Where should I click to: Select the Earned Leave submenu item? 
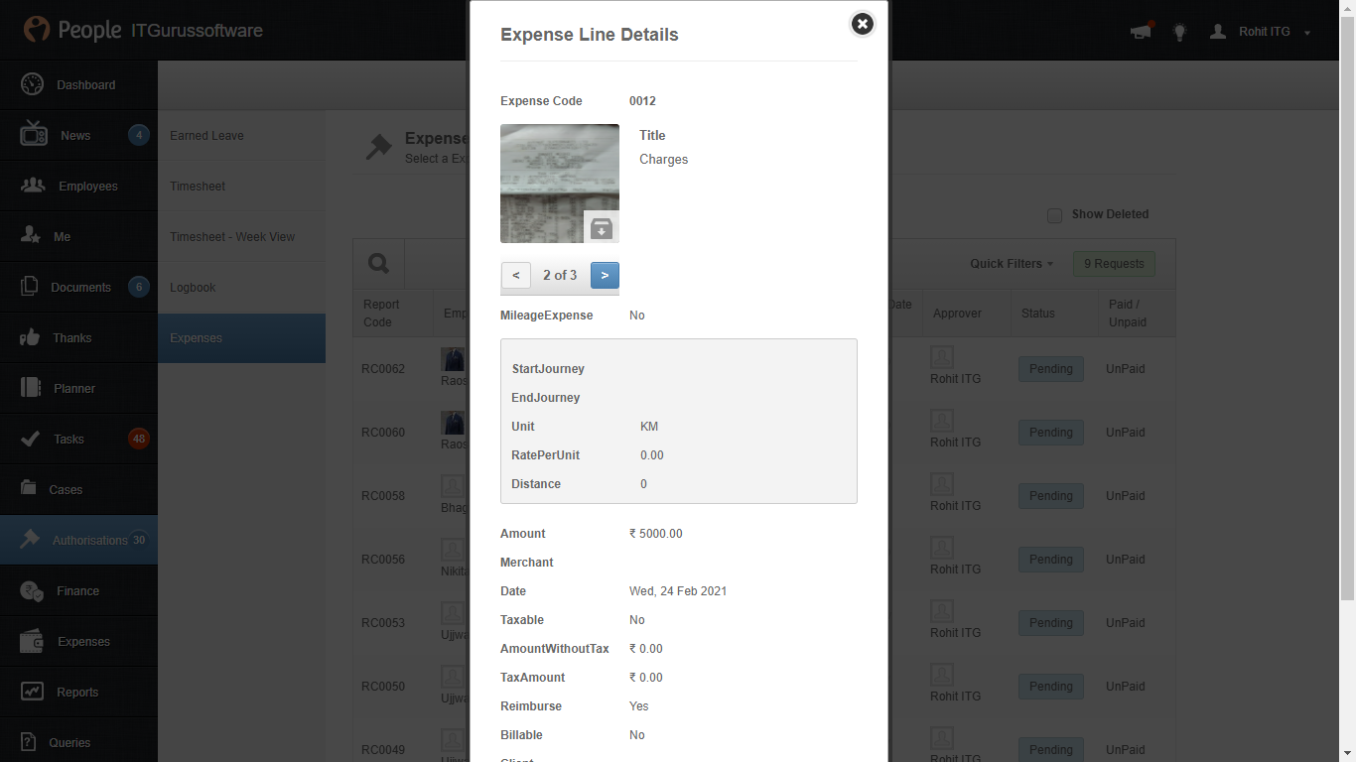click(x=241, y=135)
